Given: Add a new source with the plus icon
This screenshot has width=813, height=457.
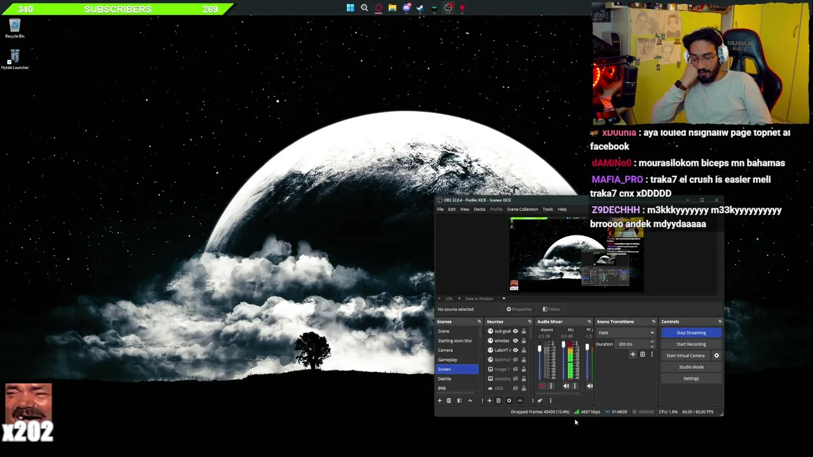Looking at the screenshot, I should click(489, 401).
